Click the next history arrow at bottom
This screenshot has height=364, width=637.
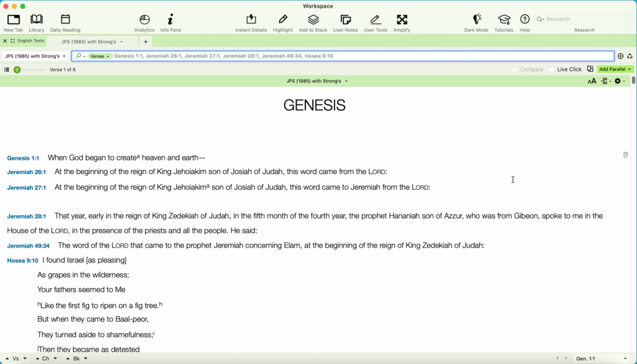tap(566, 358)
